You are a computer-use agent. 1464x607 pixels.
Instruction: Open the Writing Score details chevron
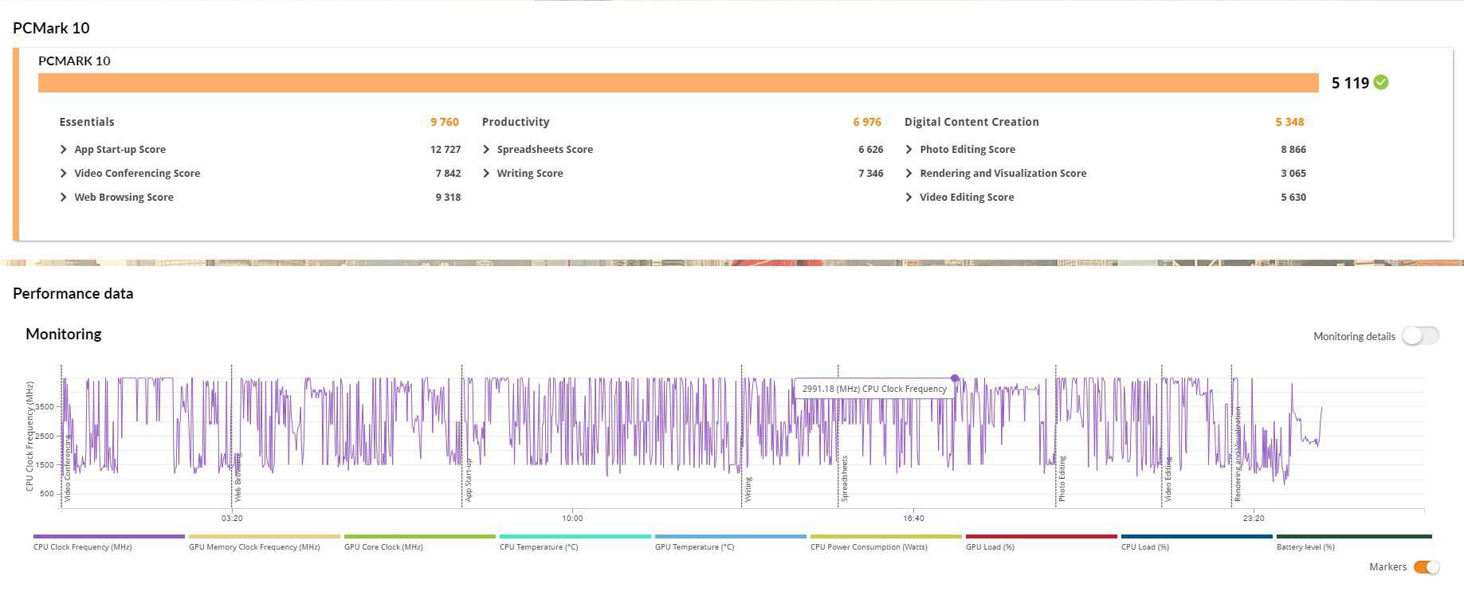486,174
